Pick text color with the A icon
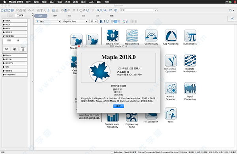 tap(124, 21)
